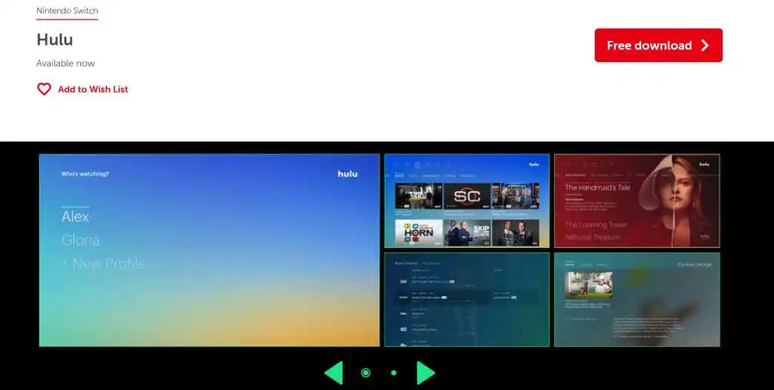Click the SC SportsCenter tile
Image resolution: width=774 pixels, height=390 pixels.
coord(467,196)
